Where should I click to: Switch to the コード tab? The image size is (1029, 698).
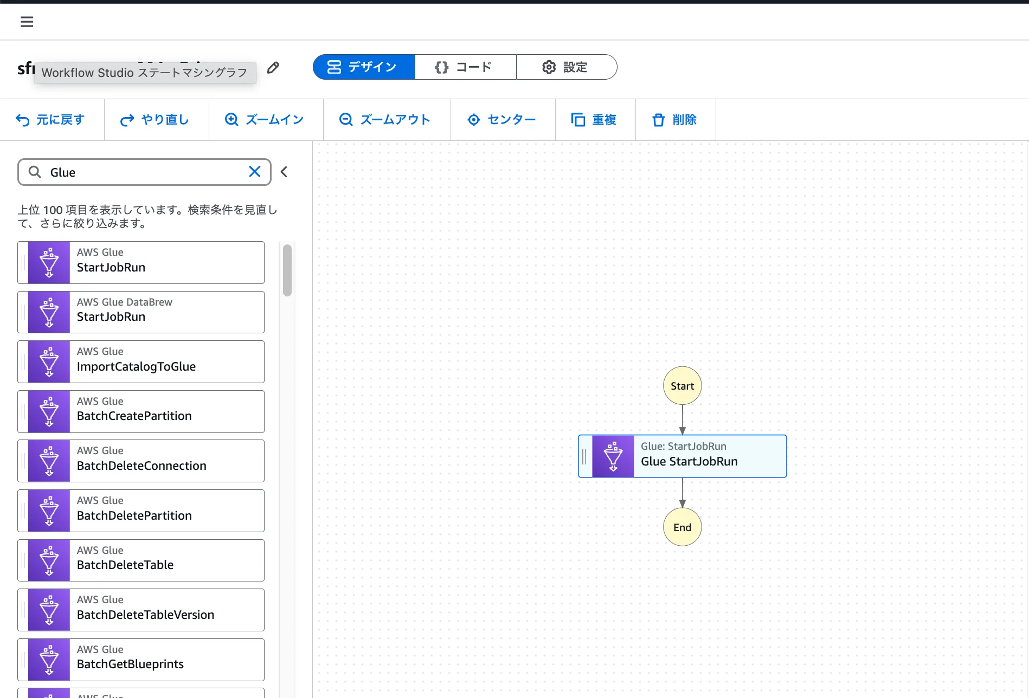465,67
